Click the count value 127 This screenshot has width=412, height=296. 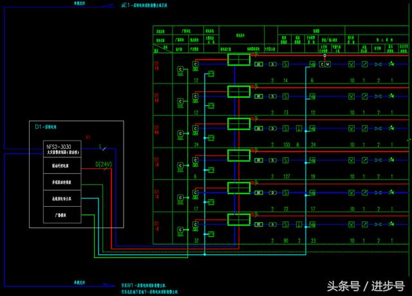click(x=286, y=177)
